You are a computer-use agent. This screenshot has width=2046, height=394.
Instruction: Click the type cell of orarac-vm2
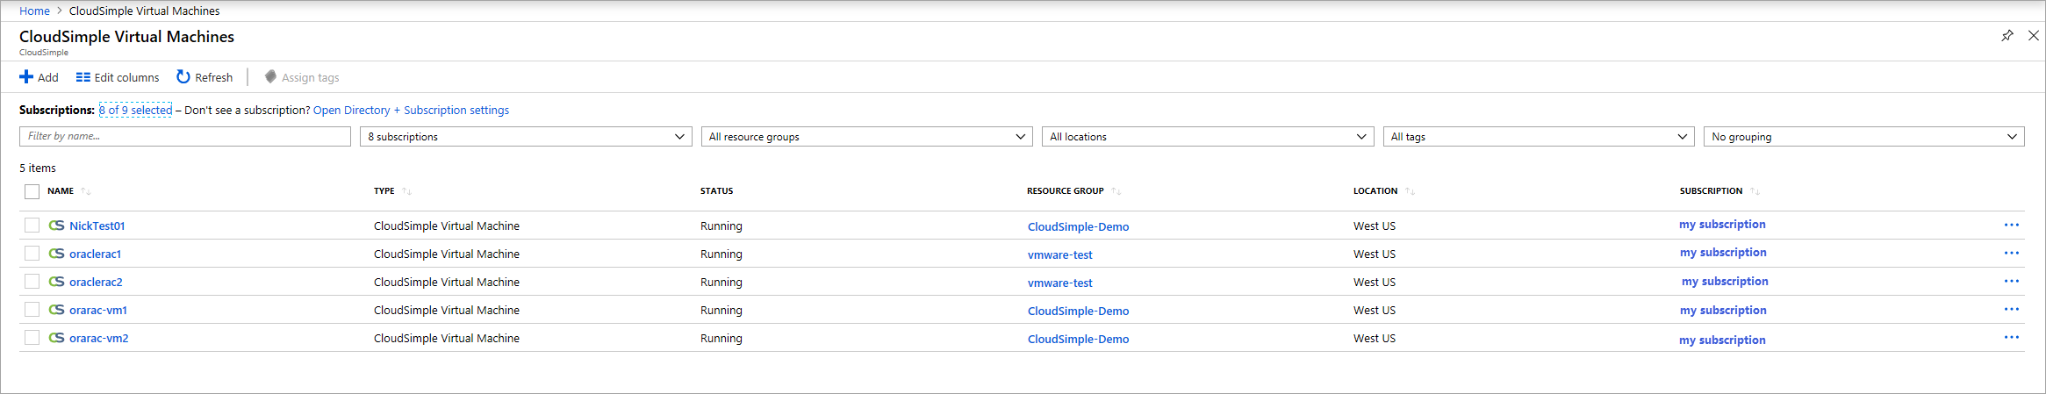coord(447,338)
